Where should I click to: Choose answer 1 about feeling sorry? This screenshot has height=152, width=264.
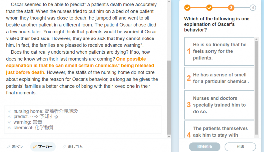[219, 51]
